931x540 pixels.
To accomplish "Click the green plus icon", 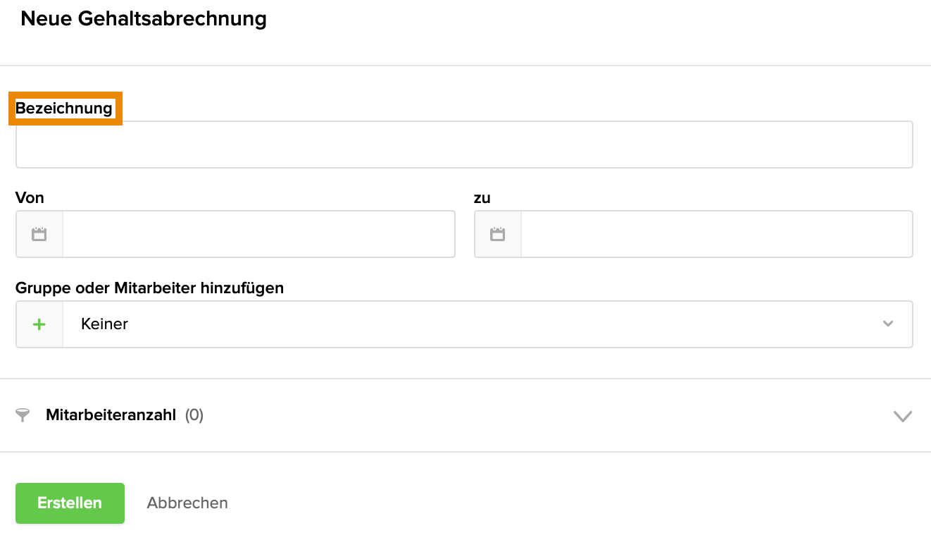I will (39, 324).
